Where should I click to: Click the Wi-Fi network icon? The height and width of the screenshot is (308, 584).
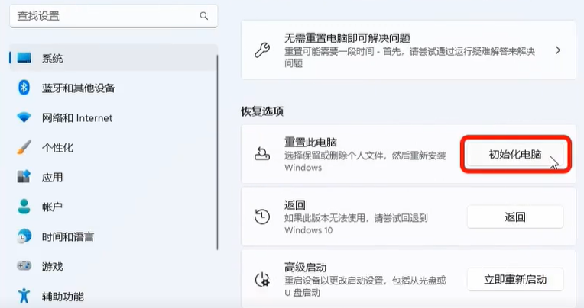point(24,117)
